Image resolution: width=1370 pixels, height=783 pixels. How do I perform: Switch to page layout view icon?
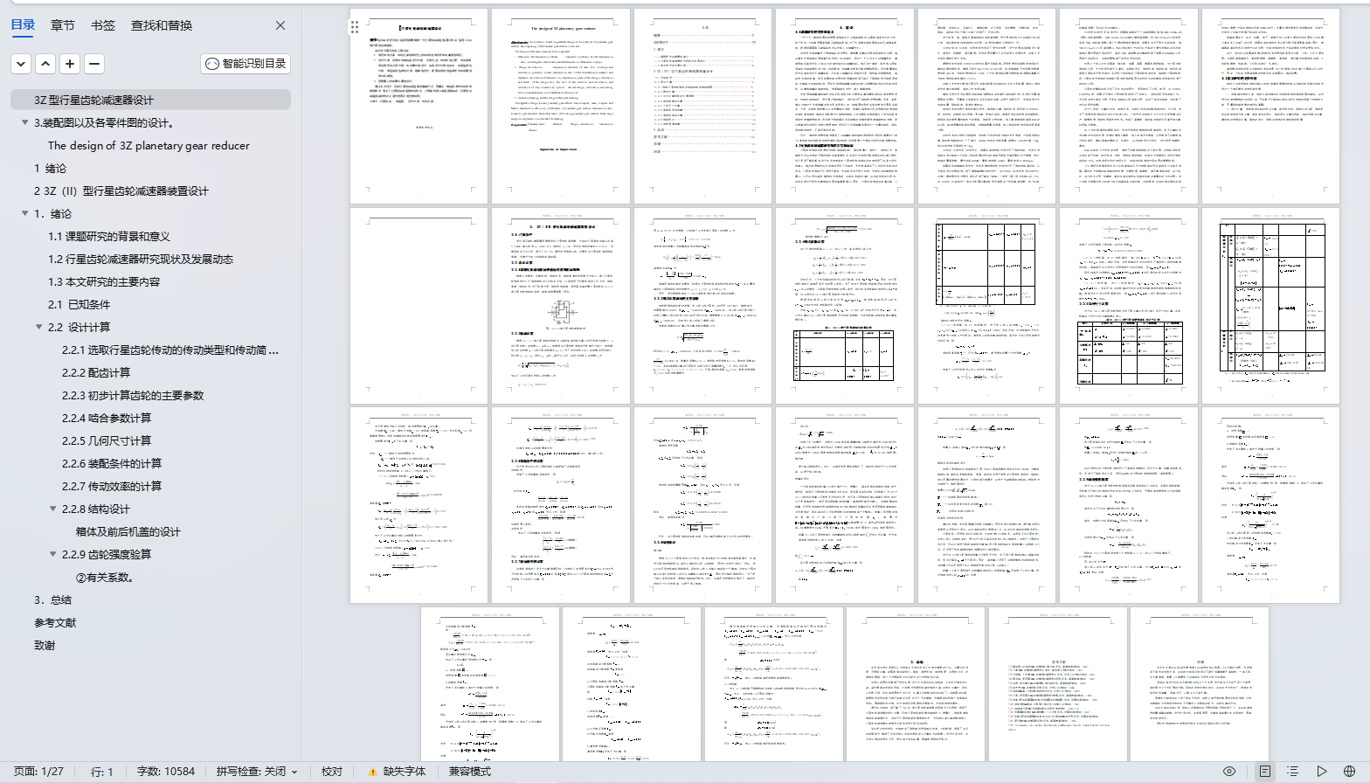1264,772
